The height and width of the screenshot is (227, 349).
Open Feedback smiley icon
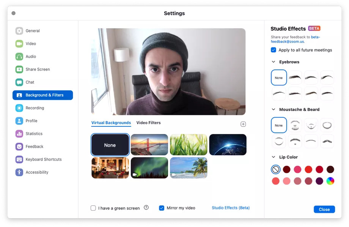(19, 147)
